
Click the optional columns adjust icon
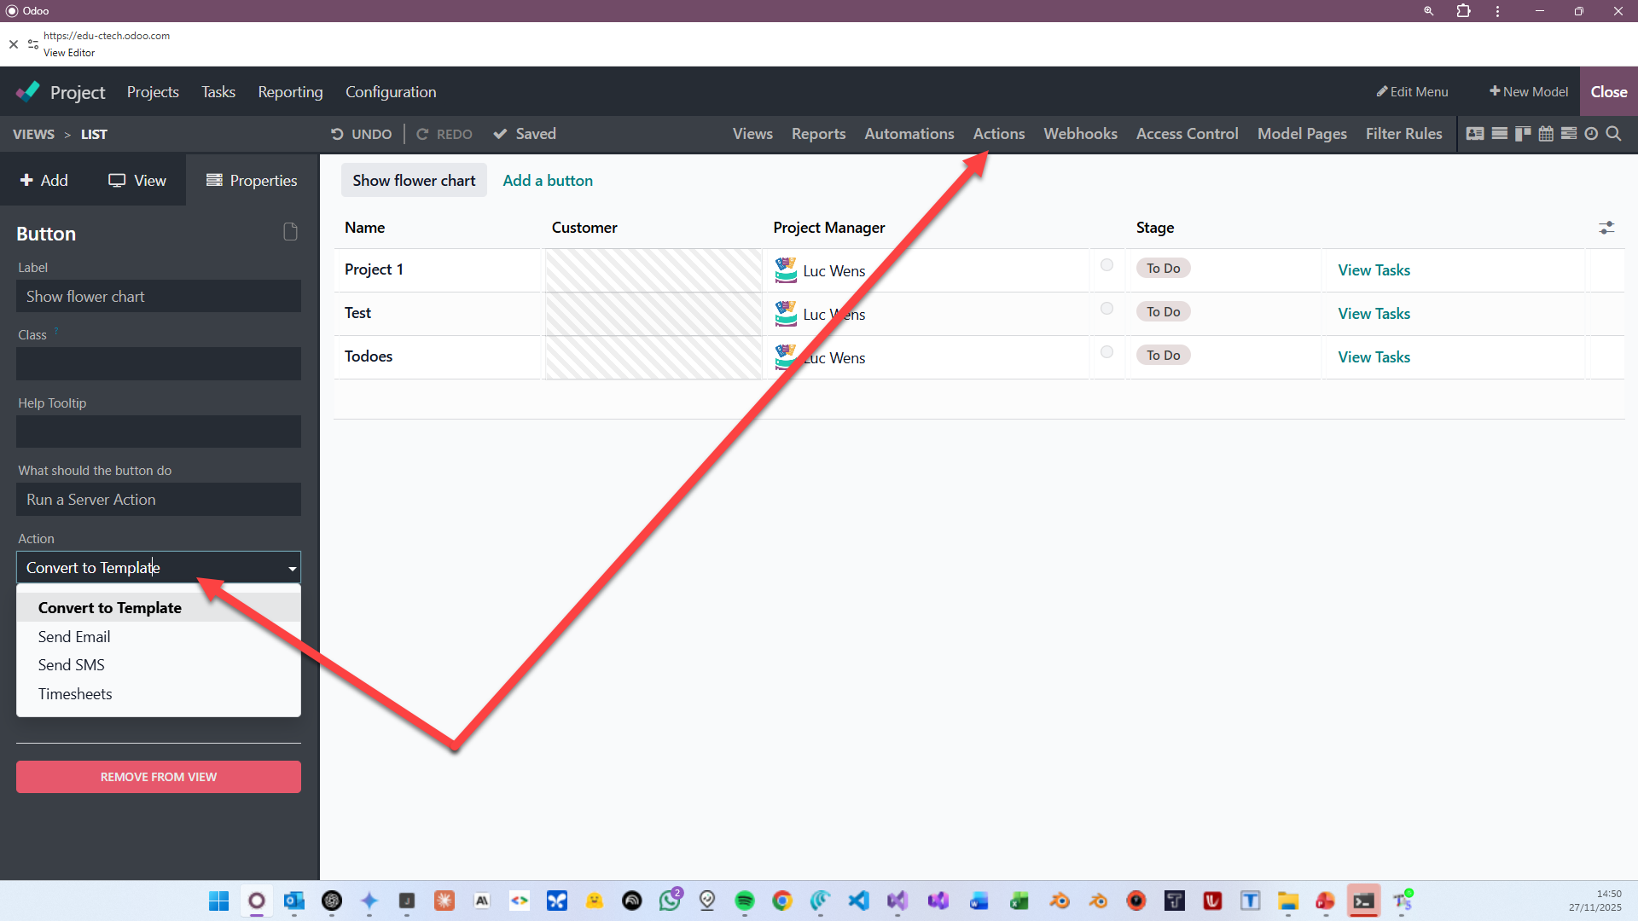[x=1606, y=228]
